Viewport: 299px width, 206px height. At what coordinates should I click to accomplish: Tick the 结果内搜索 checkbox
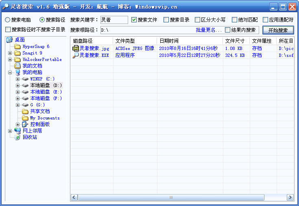[x=228, y=30]
